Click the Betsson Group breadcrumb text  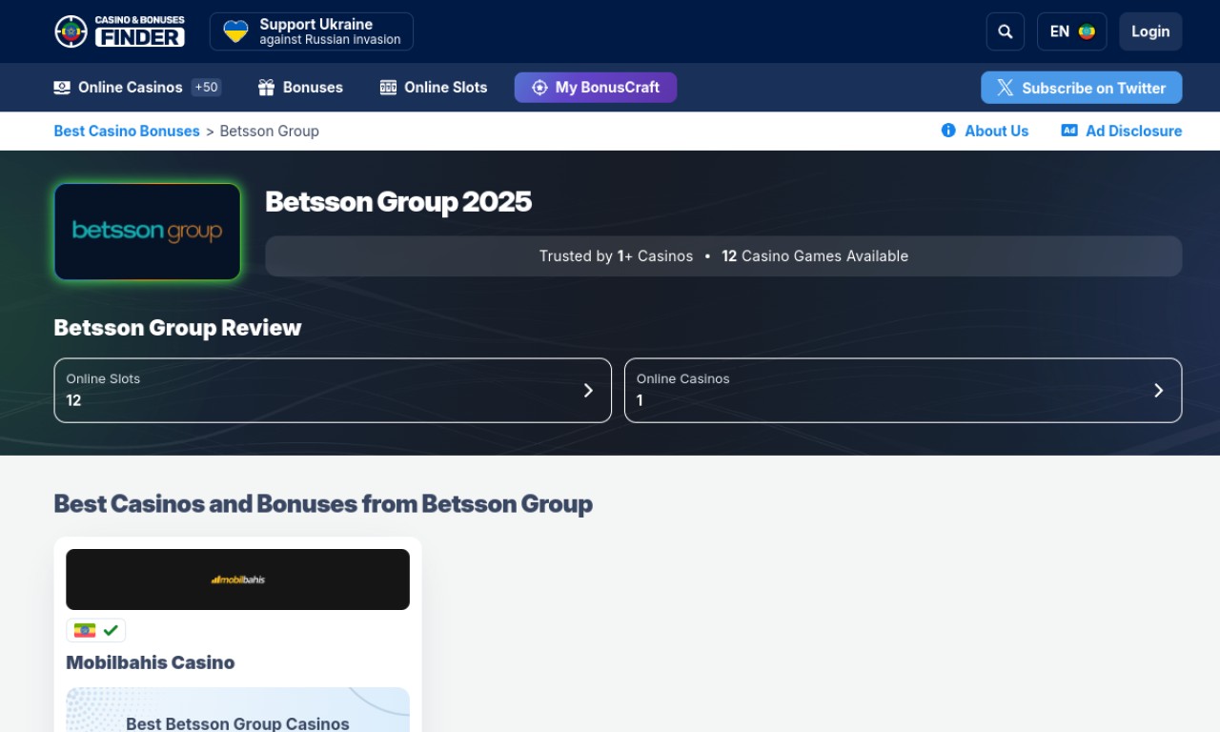pos(269,131)
